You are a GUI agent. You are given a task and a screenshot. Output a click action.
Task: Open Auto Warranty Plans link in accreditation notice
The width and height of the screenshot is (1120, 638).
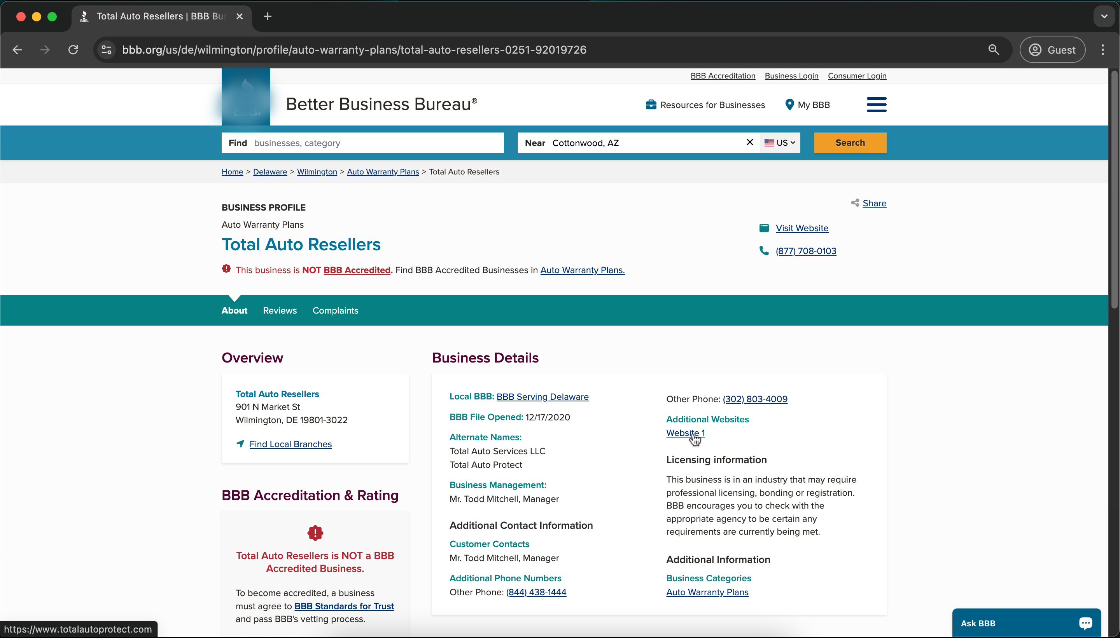click(x=582, y=270)
